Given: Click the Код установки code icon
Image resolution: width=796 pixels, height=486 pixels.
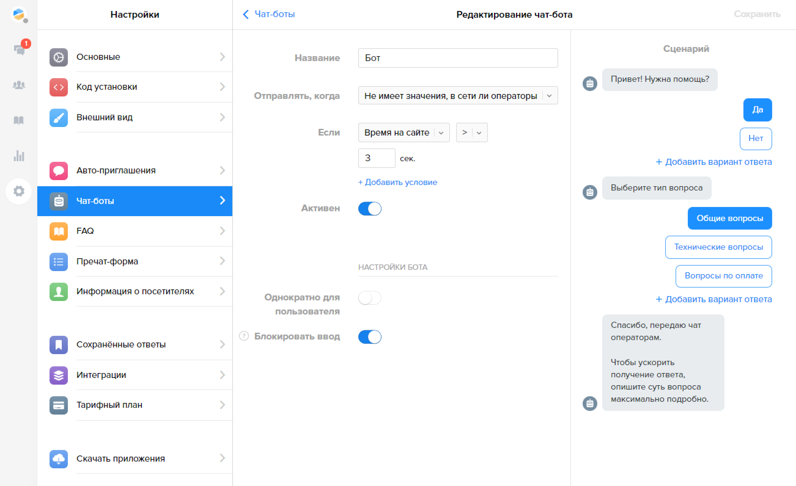Looking at the screenshot, I should [58, 87].
